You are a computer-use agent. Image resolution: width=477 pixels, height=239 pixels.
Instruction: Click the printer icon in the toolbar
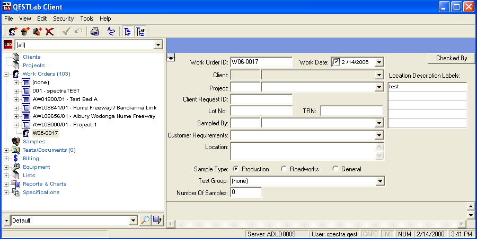[95, 31]
